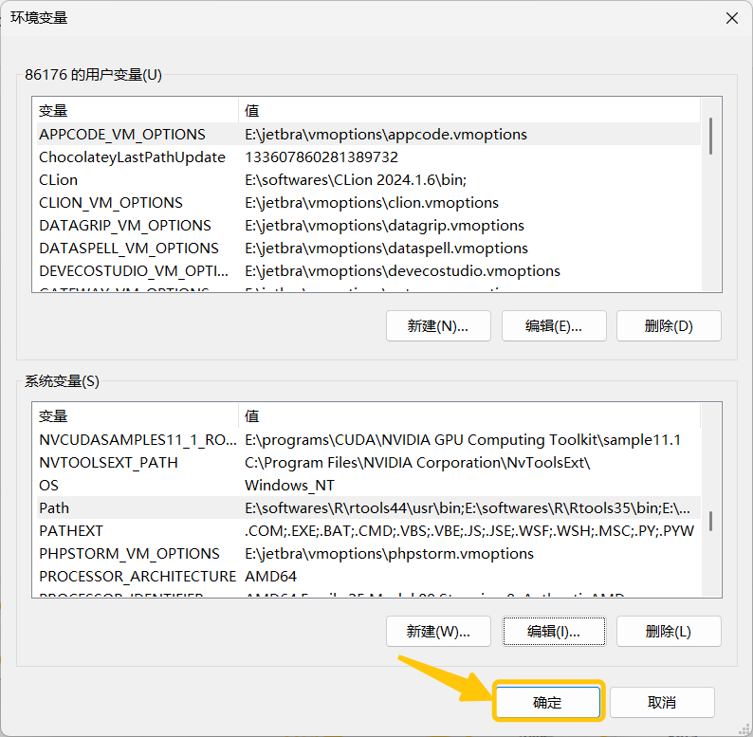Select the ChocolateyLastPathUpdate variable row
The width and height of the screenshot is (753, 737).
point(132,157)
